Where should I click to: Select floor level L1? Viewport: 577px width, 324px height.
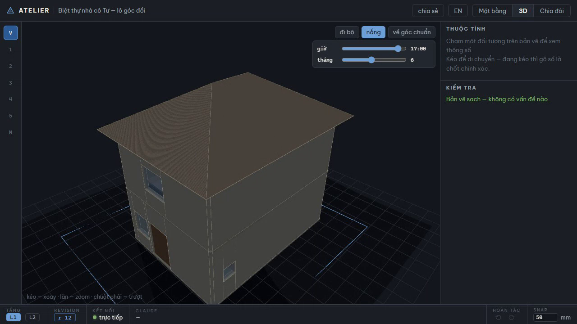tap(13, 317)
